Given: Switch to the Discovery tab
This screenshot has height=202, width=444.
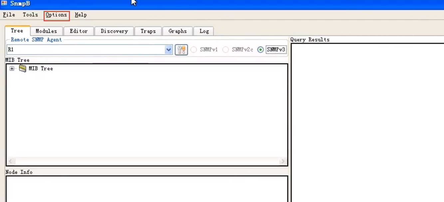Looking at the screenshot, I should (114, 31).
